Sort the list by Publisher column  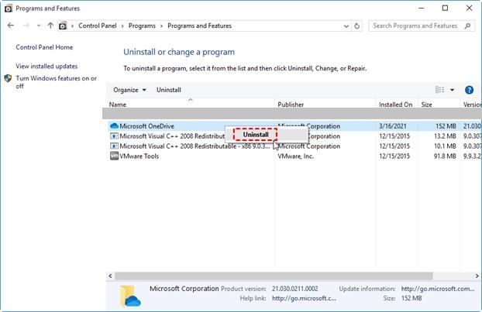click(292, 105)
